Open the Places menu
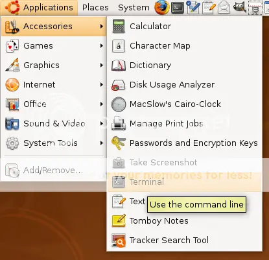 95,8
